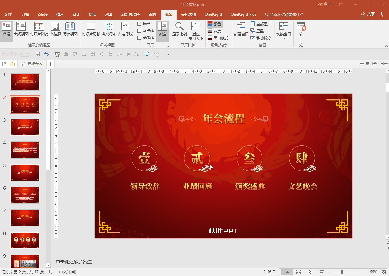
Task: Switch to the 插入 insert tab
Action: pyautogui.click(x=60, y=14)
